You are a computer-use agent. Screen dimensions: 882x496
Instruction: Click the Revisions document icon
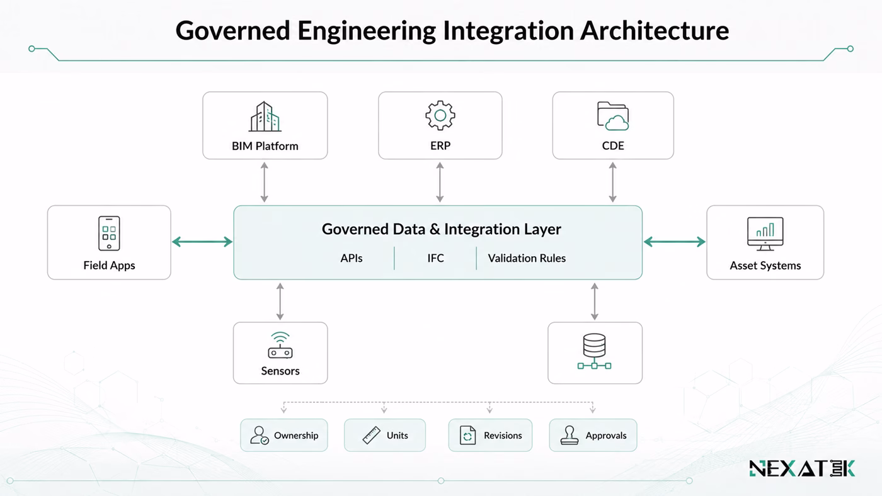tap(468, 435)
